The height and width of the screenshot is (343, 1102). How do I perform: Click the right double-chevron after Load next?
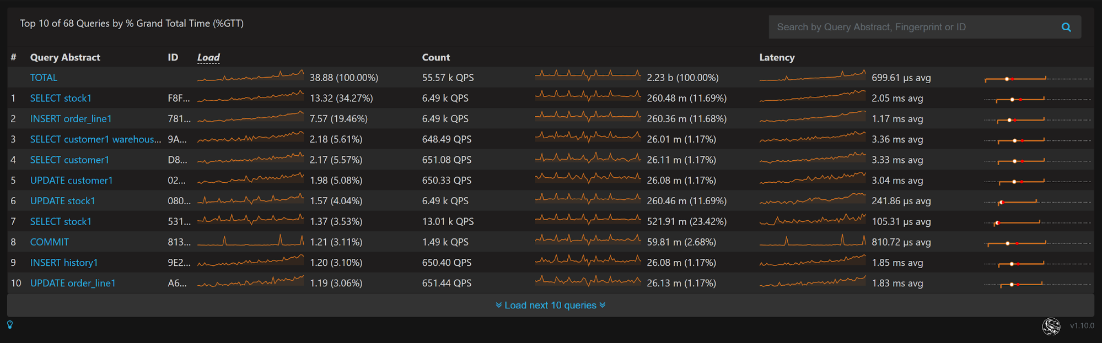(603, 305)
